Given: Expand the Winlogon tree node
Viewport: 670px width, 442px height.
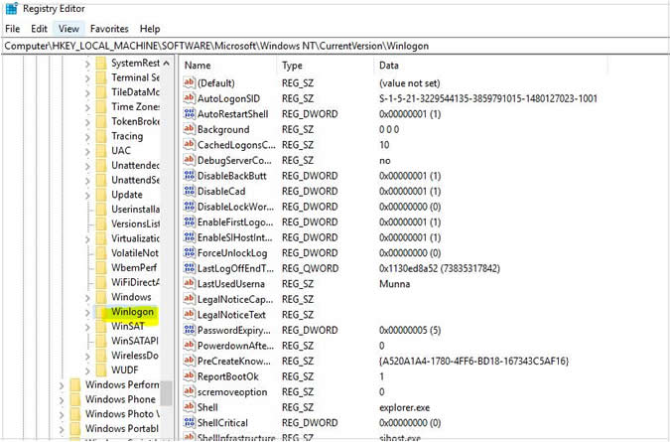Looking at the screenshot, I should (87, 313).
